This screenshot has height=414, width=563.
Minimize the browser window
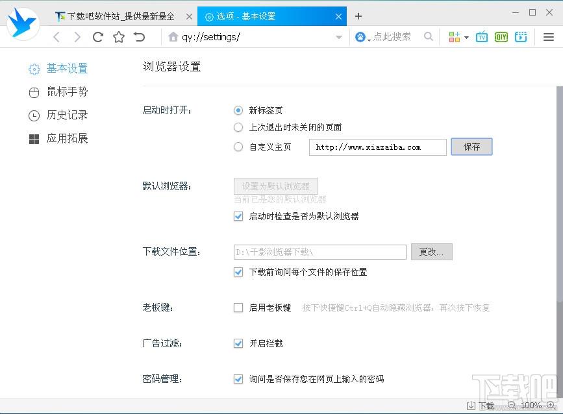point(516,12)
